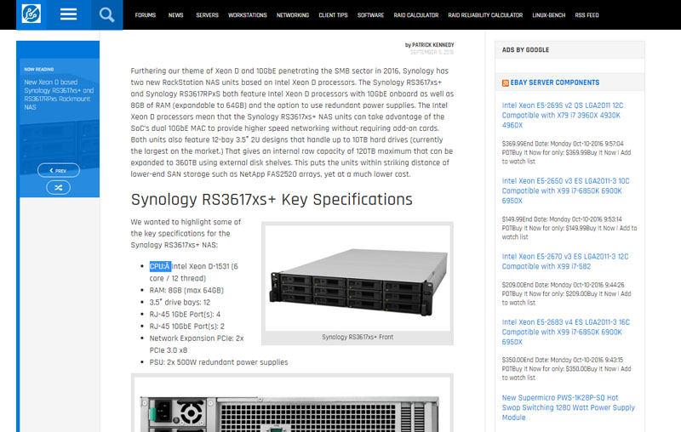Image resolution: width=681 pixels, height=432 pixels.
Task: Open the Intel Xeon E5-2695 v2 listing
Action: [x=563, y=115]
